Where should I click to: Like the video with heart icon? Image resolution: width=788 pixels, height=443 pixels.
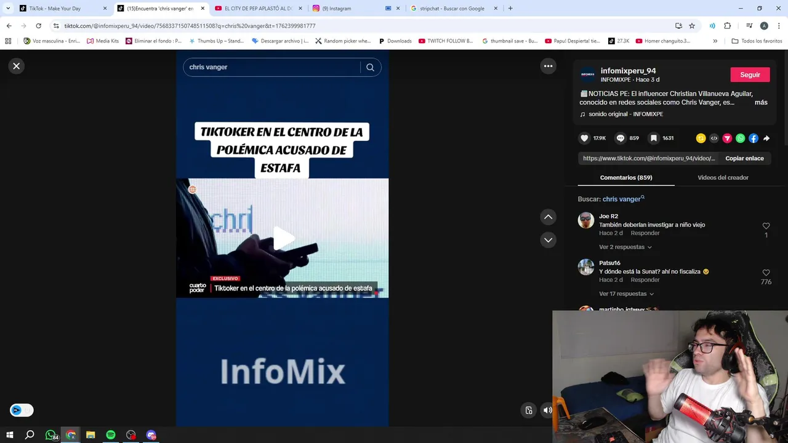[584, 138]
